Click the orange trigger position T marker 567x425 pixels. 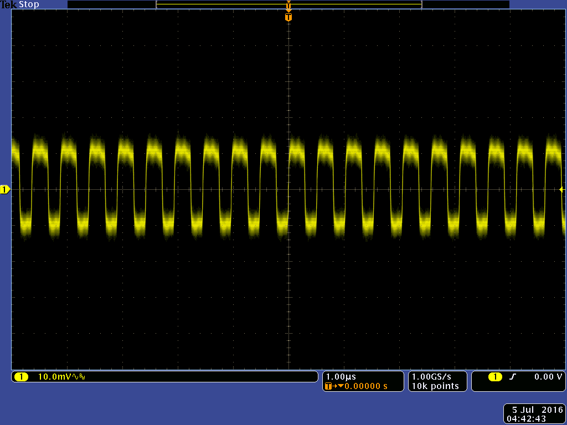[288, 17]
